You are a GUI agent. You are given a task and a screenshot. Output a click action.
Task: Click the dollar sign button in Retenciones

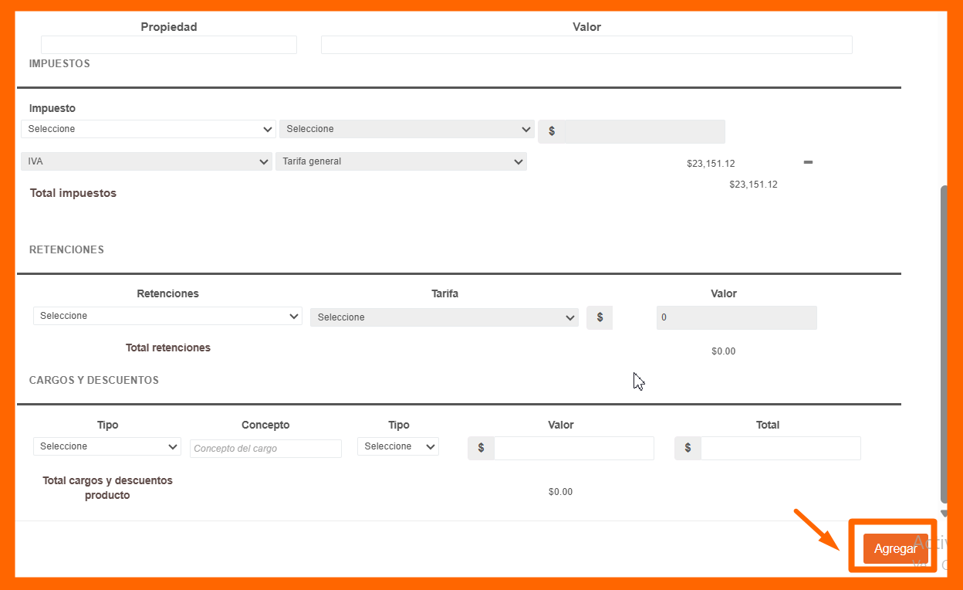pyautogui.click(x=600, y=317)
